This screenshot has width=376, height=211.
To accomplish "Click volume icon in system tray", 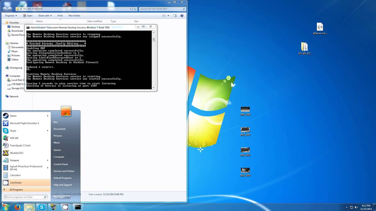I will 356,207.
